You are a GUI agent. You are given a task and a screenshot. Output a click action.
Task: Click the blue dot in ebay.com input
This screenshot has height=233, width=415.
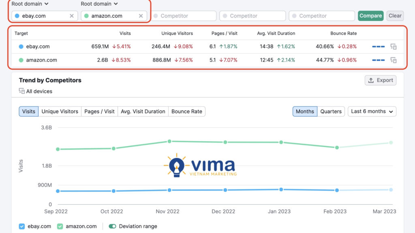[x=17, y=16]
